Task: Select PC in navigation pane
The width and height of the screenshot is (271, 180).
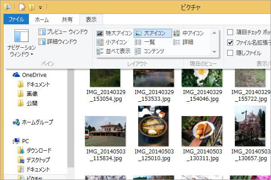Action: pos(21,141)
